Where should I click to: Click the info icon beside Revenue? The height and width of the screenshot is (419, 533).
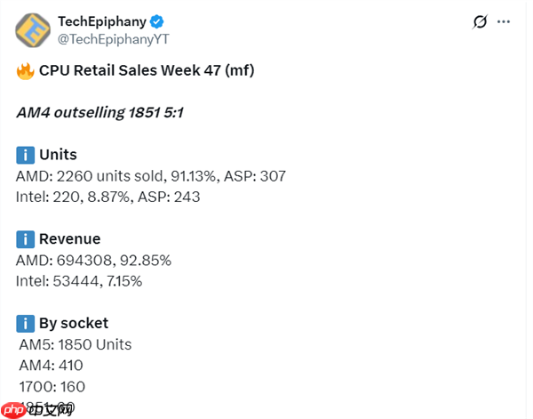25,239
